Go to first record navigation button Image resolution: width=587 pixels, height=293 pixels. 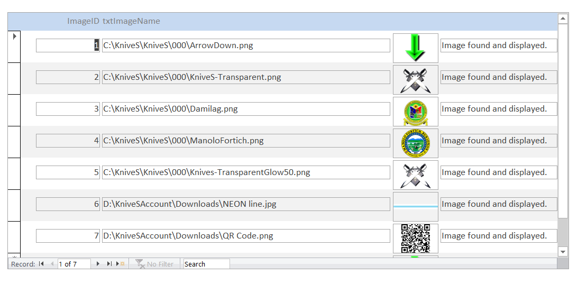coord(41,264)
